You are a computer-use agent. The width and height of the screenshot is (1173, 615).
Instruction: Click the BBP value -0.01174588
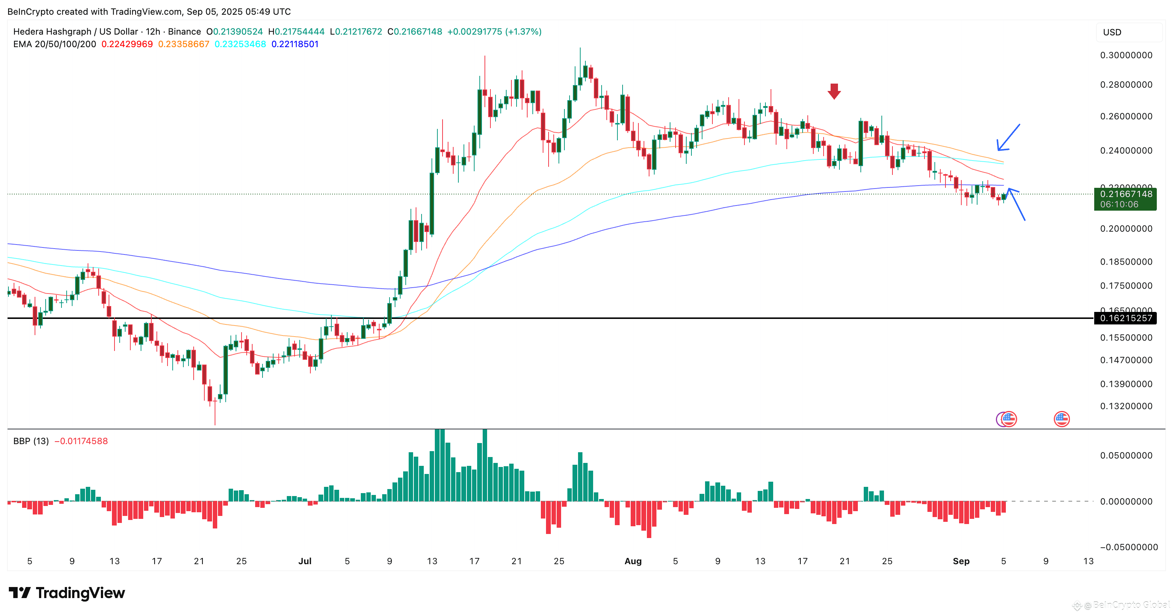point(81,441)
